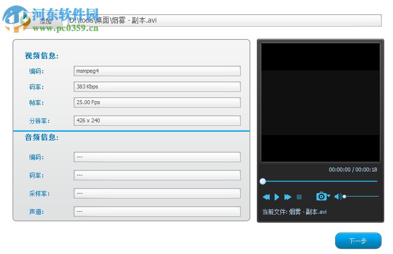Screen dimensions: 393x254
Task: Click the time display 00:00:00 / 00:00:18
Action: pos(353,170)
